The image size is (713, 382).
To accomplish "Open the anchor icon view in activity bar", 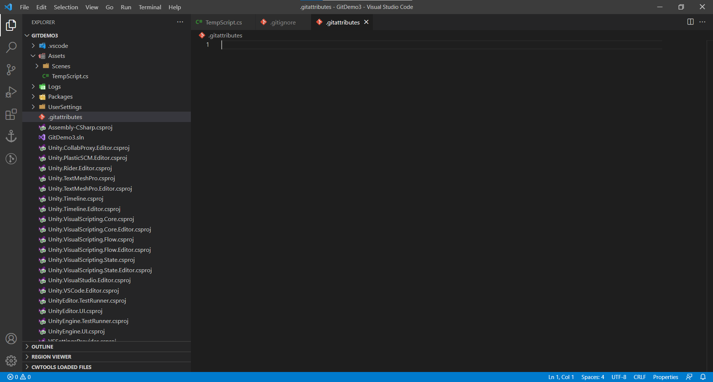I will coord(11,136).
